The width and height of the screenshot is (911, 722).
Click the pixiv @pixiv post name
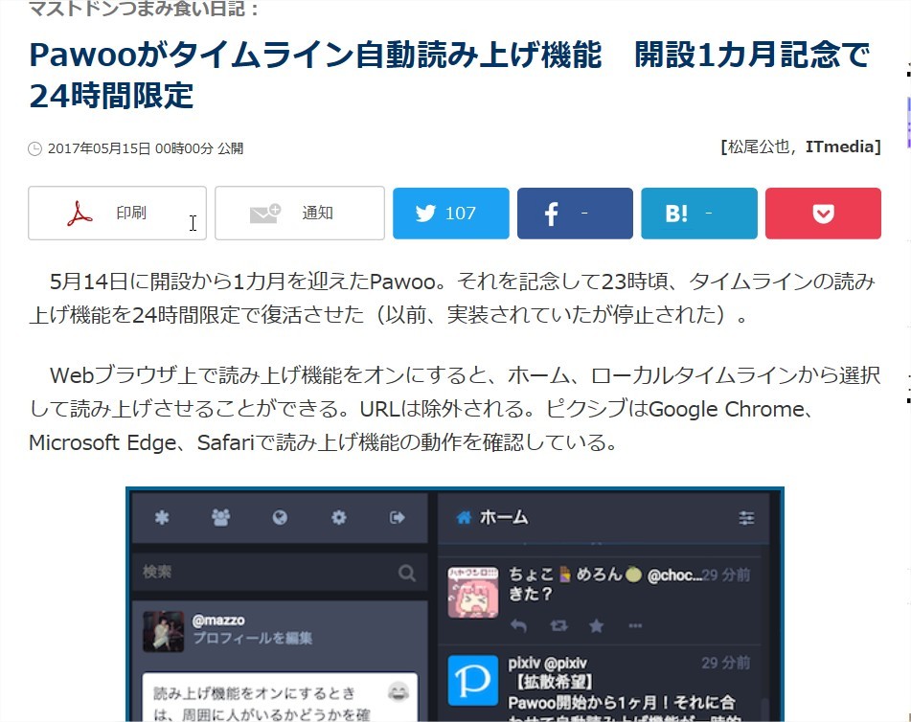(x=547, y=663)
